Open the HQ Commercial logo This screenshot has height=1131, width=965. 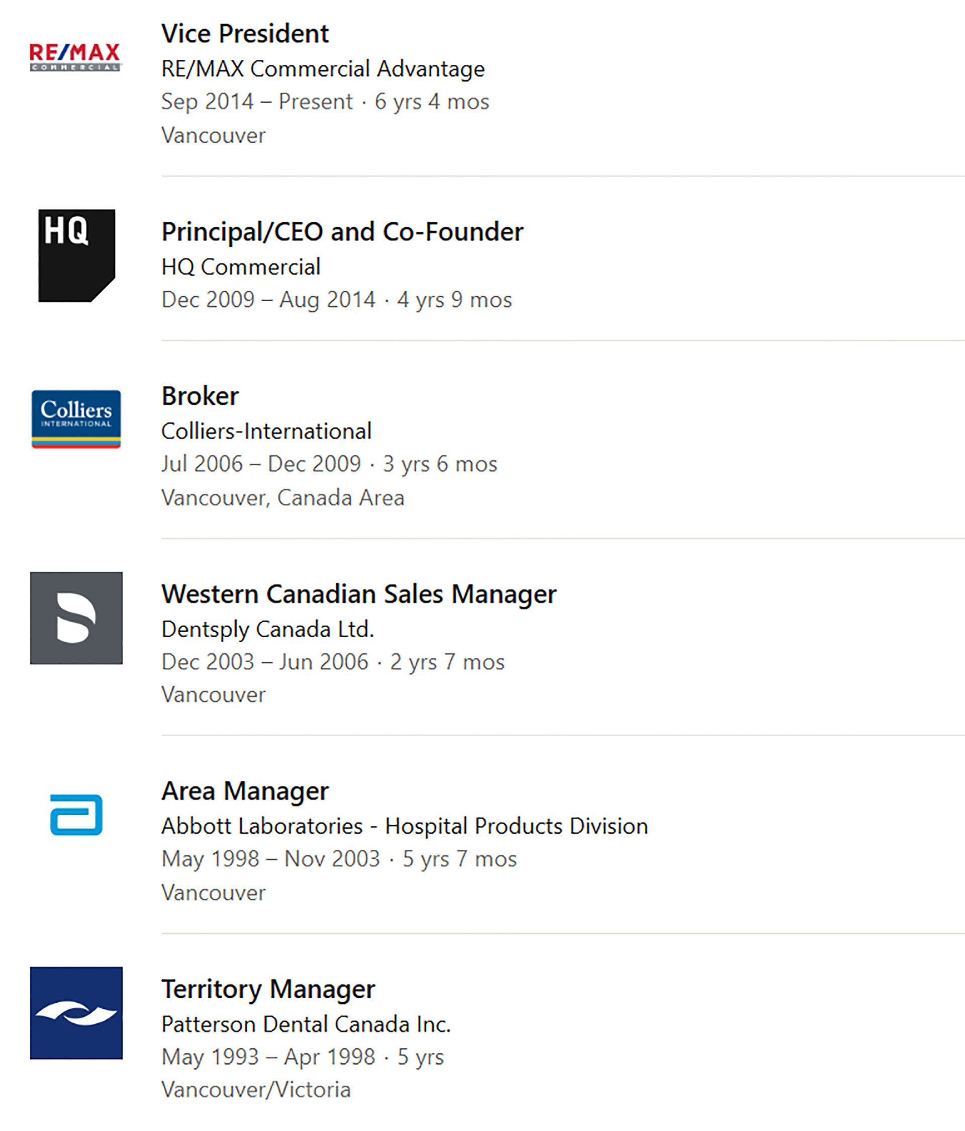tap(76, 255)
